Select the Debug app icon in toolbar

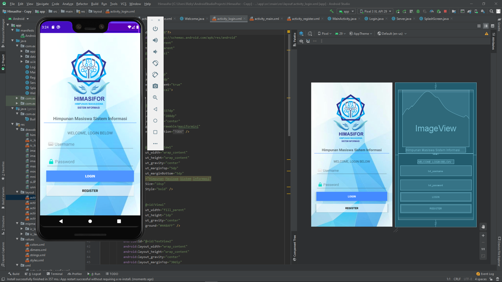coord(418,11)
